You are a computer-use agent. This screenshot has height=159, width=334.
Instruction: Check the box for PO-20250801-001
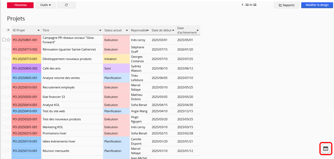(x=4, y=40)
